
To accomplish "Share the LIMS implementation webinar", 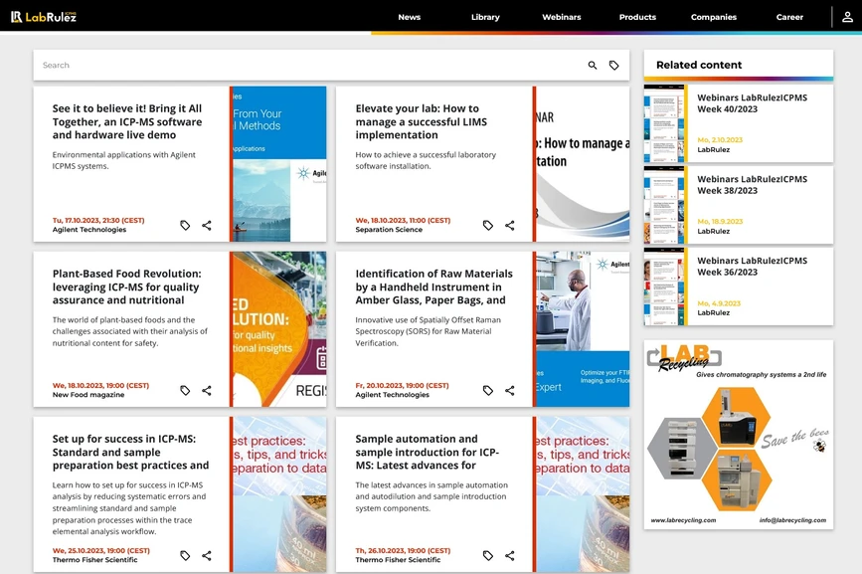I will [x=510, y=226].
